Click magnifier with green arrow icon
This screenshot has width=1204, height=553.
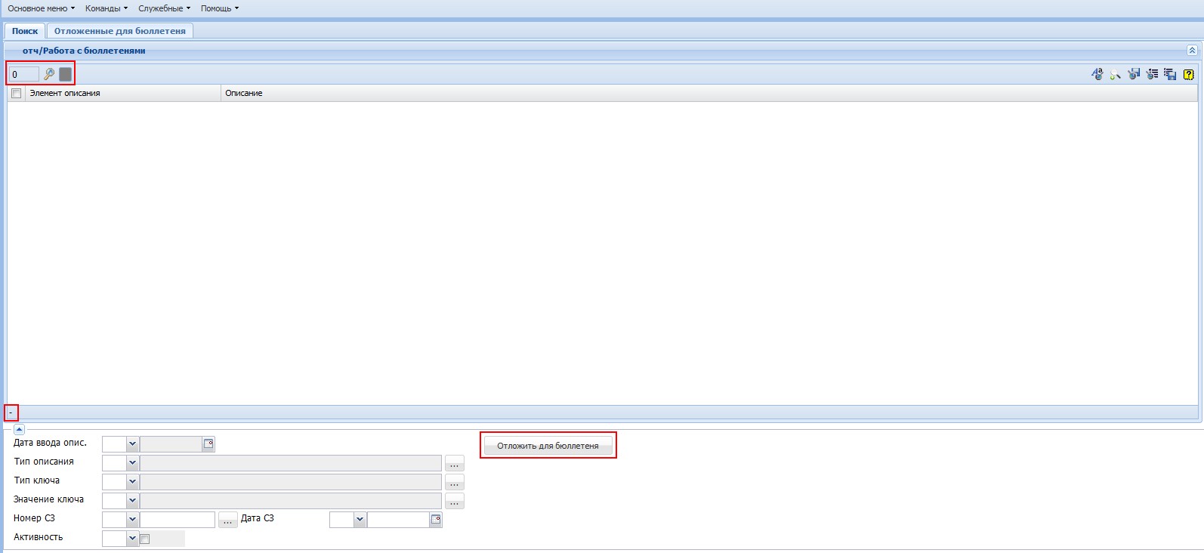1115,74
